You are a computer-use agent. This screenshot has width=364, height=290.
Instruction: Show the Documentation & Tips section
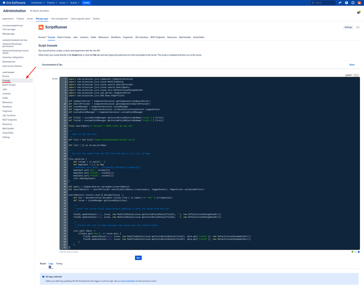point(352,64)
